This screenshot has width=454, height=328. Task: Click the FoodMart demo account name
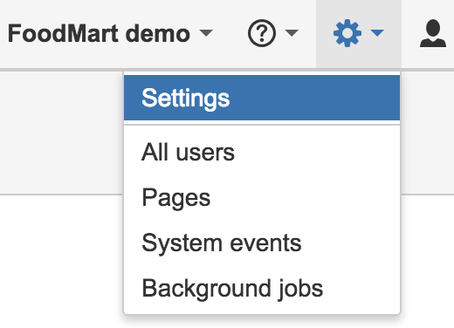click(99, 33)
